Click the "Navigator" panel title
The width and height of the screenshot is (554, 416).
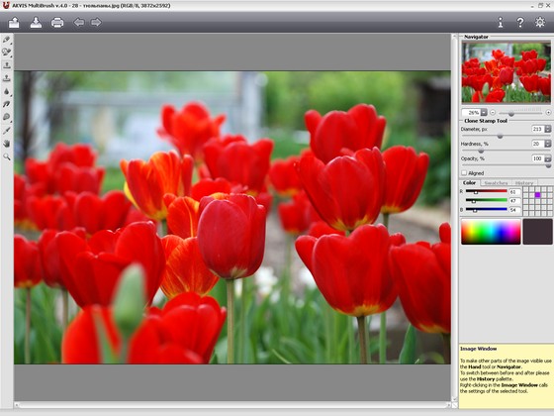click(x=476, y=37)
